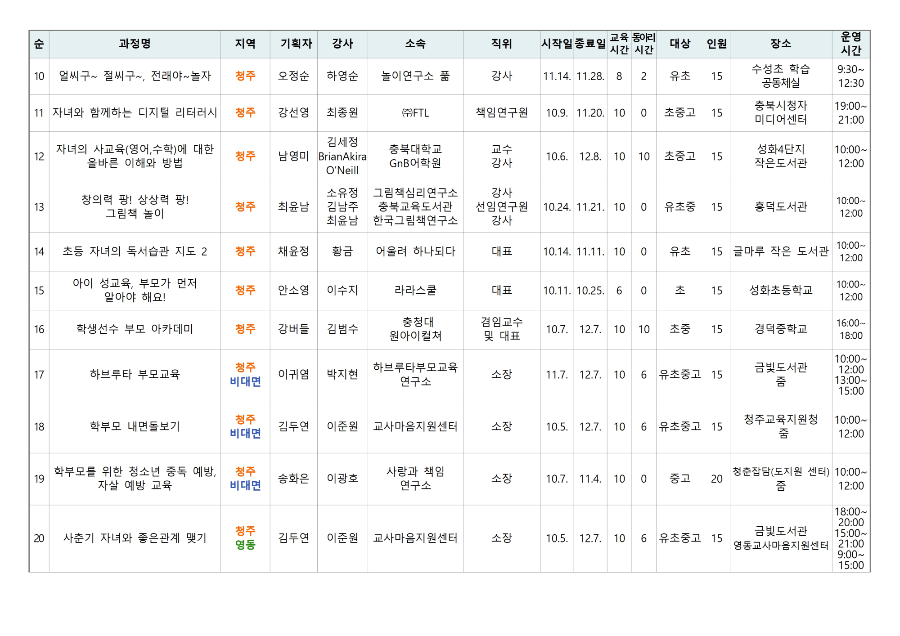Click the 소속 column header
The image size is (900, 636).
pyautogui.click(x=415, y=44)
